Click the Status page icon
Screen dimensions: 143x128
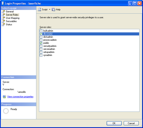3,25
